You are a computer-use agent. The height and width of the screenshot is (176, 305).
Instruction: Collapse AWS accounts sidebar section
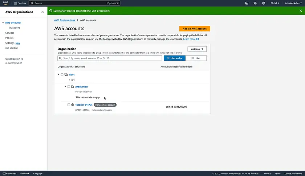click(3, 22)
